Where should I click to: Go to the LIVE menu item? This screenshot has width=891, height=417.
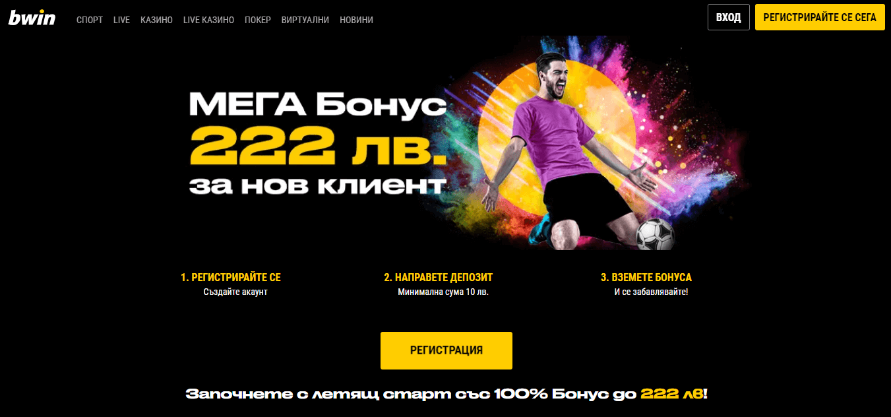[x=121, y=20]
